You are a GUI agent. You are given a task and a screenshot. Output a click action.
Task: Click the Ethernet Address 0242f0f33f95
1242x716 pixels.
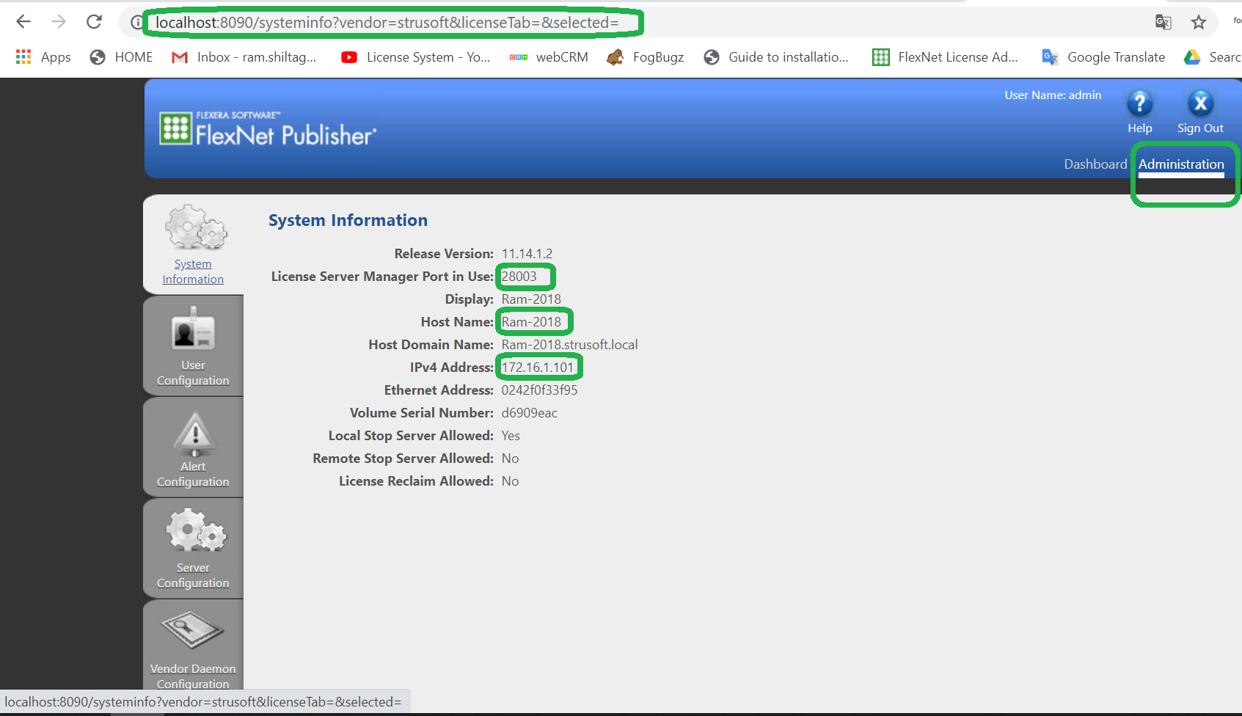tap(539, 390)
